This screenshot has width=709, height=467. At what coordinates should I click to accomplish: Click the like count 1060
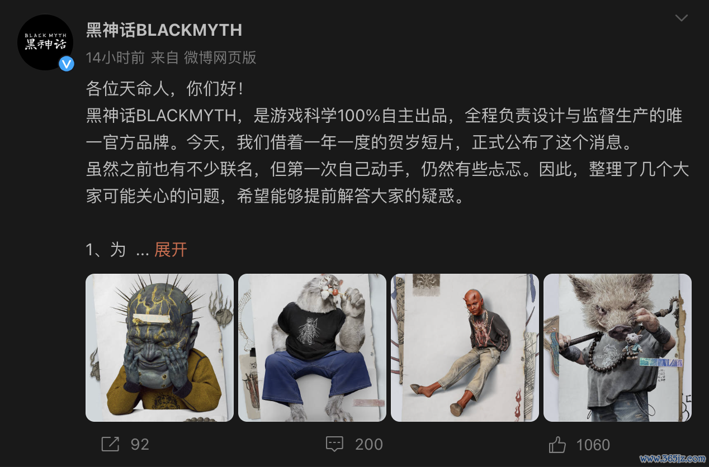593,445
